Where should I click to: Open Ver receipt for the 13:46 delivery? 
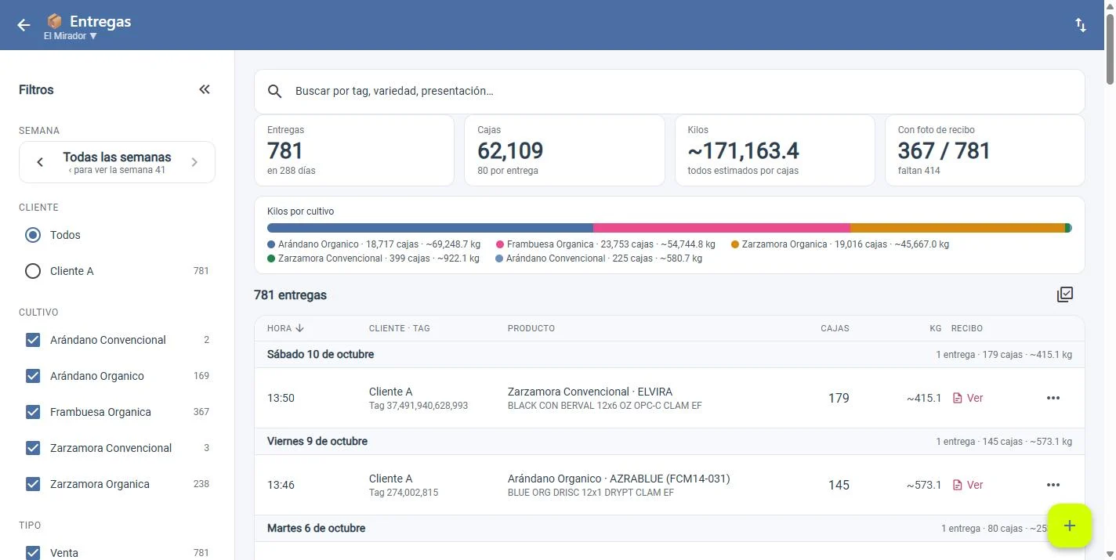(967, 485)
